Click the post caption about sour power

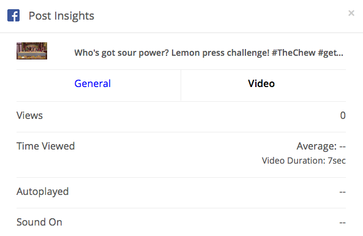209,53
